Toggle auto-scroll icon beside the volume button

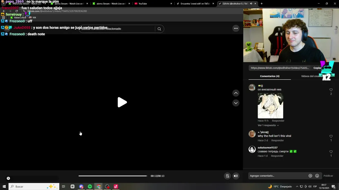pyautogui.click(x=227, y=176)
